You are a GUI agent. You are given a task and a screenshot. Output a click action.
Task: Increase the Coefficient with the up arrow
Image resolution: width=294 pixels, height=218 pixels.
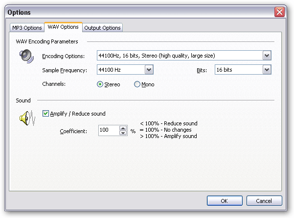point(123,128)
